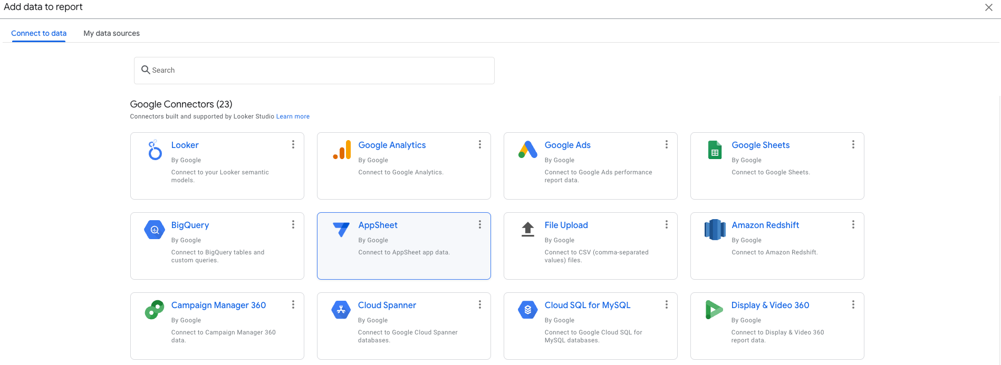Select the Google Analytics bar chart icon
The image size is (1001, 365).
(342, 150)
